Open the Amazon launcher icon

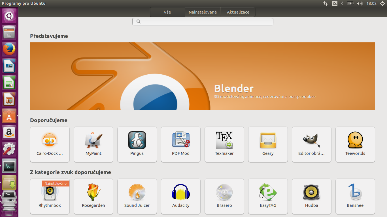9,133
